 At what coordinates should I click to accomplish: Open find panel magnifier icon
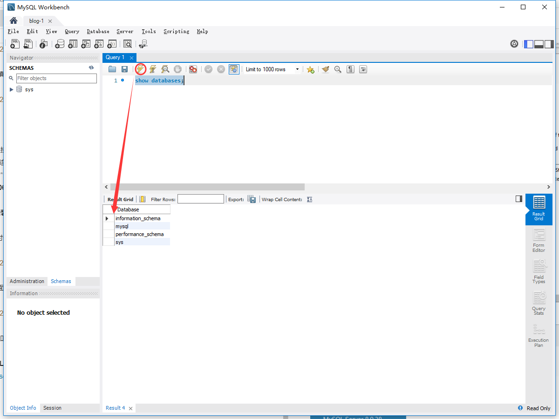(x=338, y=69)
